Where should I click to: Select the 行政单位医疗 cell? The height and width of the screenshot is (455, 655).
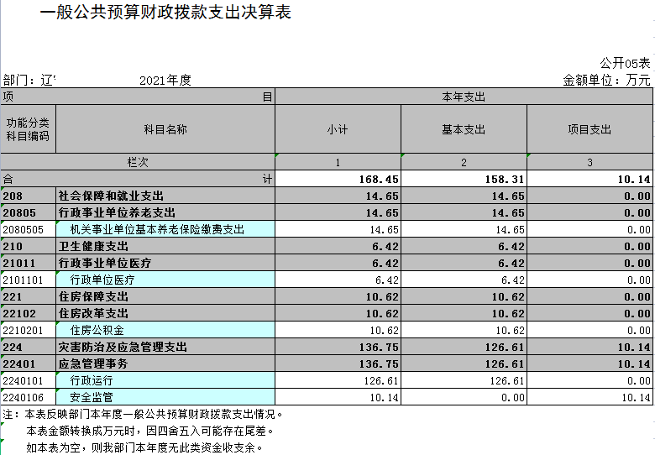click(x=165, y=280)
